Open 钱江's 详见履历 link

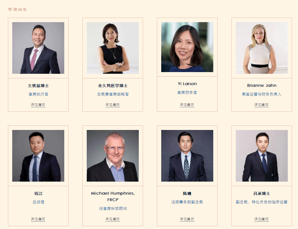point(38,219)
